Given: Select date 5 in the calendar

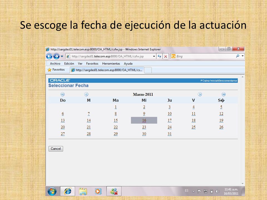Looking at the screenshot, I should coord(221,107).
